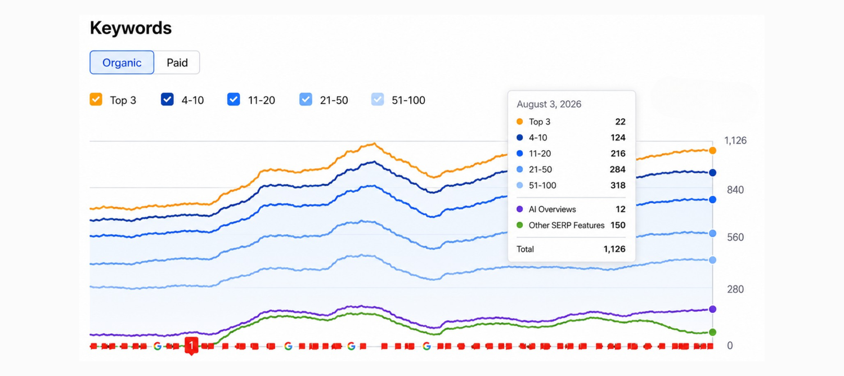Click the Google update icon left of the red 1 marker
This screenshot has height=376, width=844.
(158, 346)
